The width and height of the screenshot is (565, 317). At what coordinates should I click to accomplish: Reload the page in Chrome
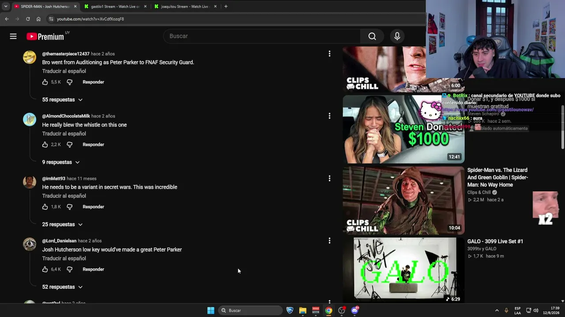28,19
